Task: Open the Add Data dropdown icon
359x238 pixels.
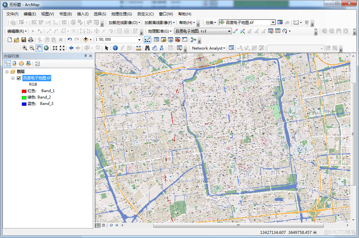Action: (x=90, y=40)
